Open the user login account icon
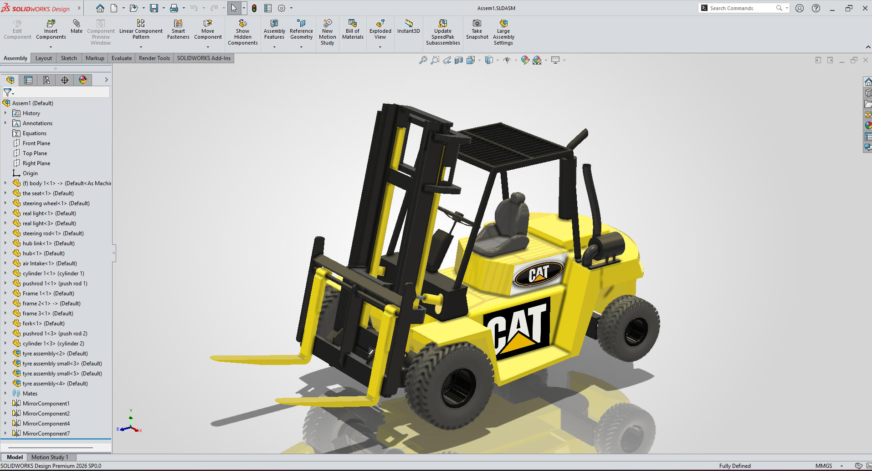 click(800, 8)
